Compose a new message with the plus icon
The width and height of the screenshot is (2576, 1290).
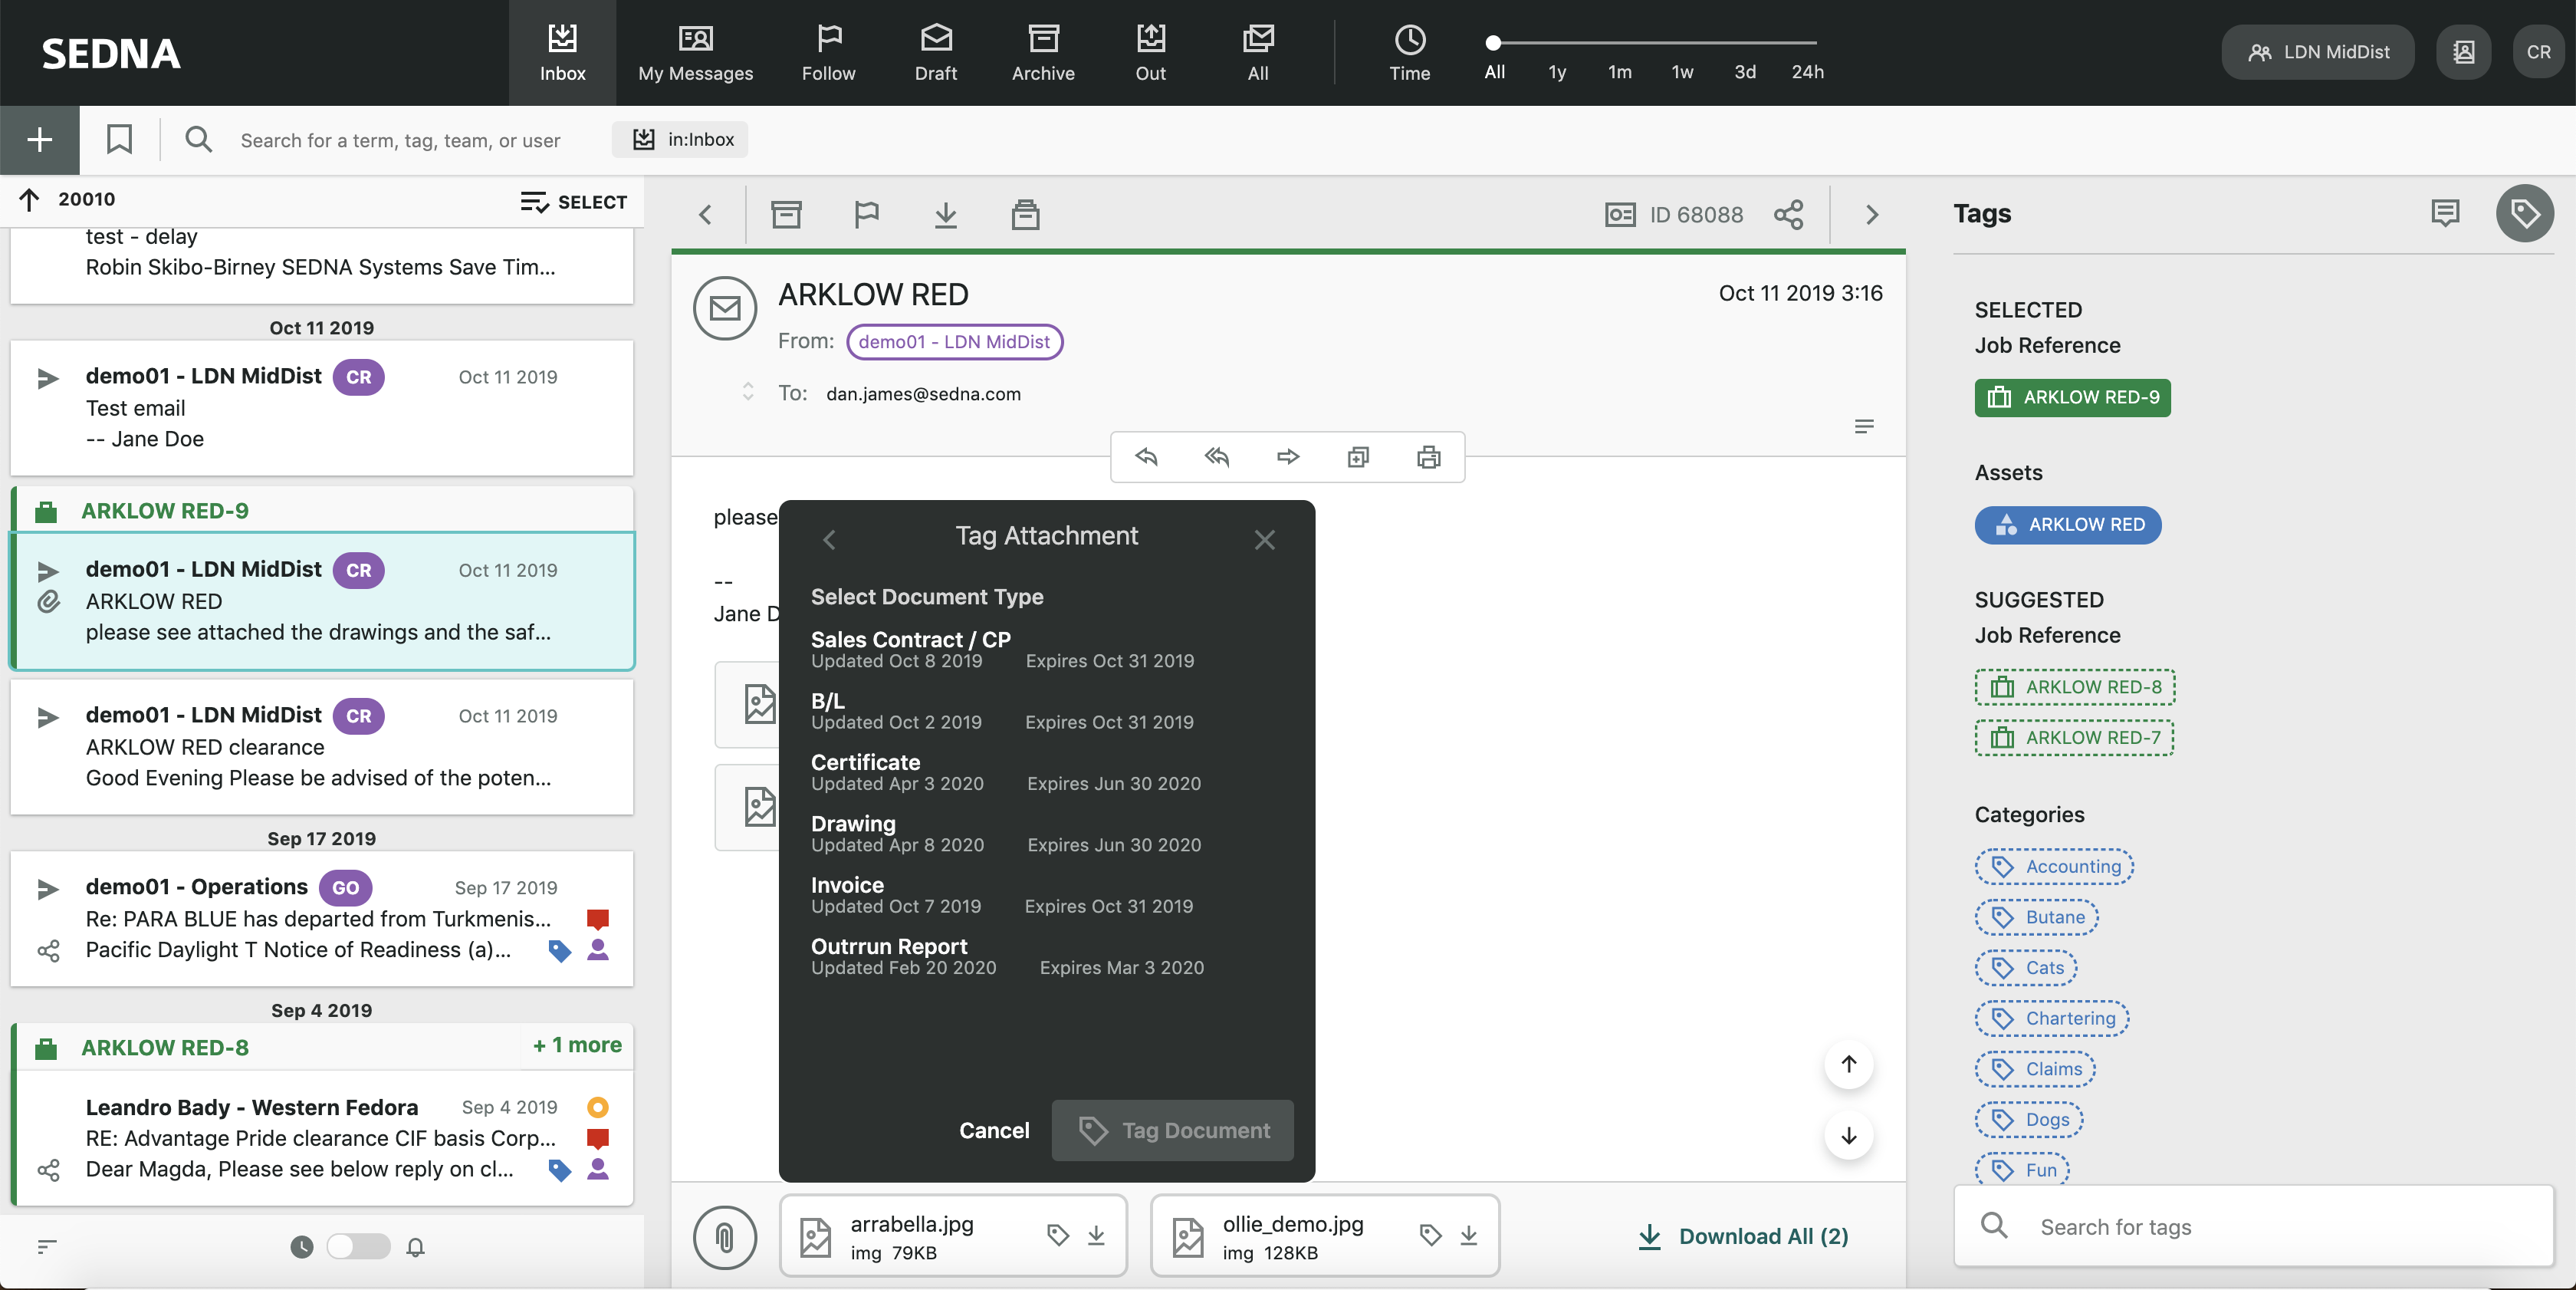tap(39, 140)
